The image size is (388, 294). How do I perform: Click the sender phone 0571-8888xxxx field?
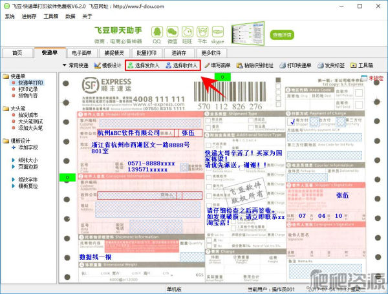point(151,163)
